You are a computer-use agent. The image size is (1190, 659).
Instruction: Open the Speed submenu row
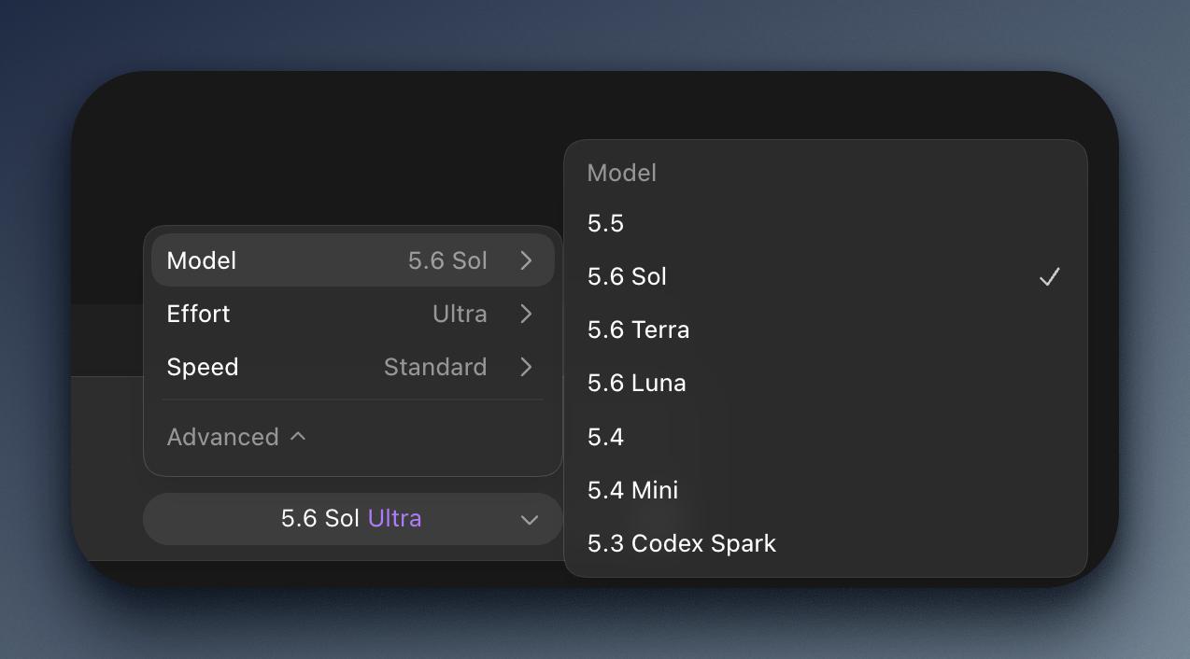[x=353, y=367]
